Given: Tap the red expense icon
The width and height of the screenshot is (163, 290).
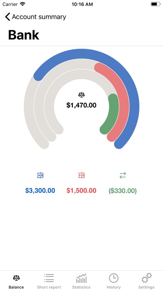Looking at the screenshot, I should 81,175.
